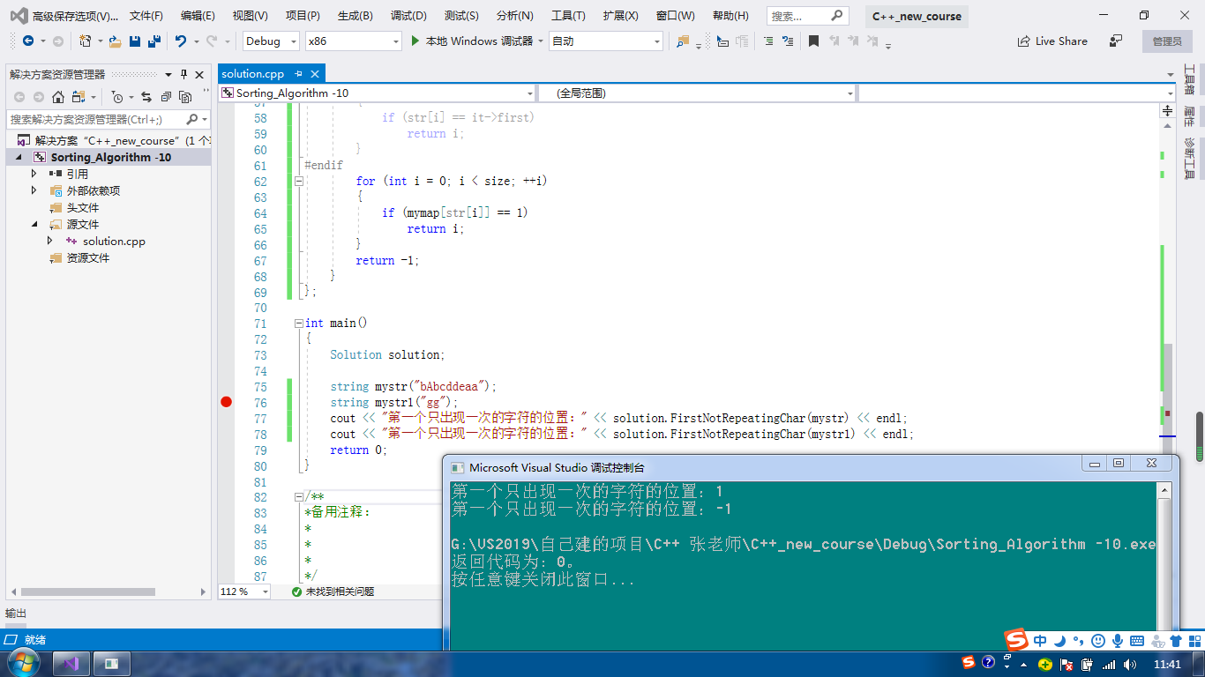Collapse the Sorting_Algorithm -10 project node
Viewport: 1205px width, 677px height.
(x=19, y=157)
